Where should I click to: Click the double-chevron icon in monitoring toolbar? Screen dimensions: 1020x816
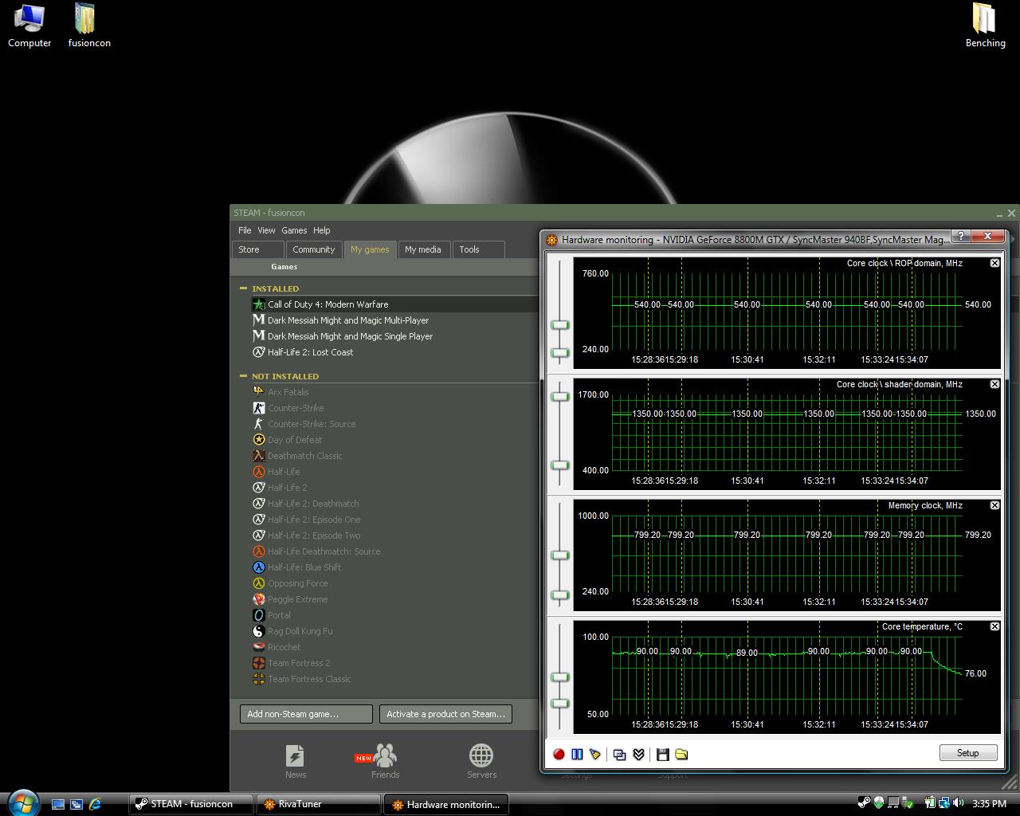pyautogui.click(x=638, y=754)
